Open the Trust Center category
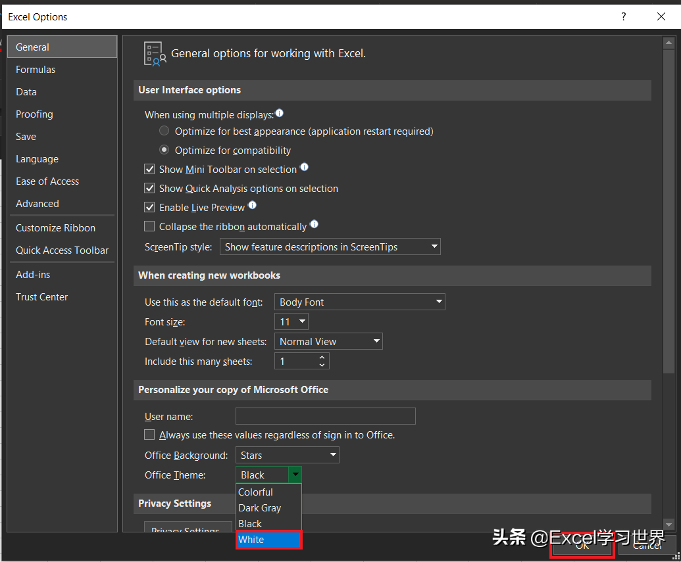This screenshot has width=681, height=562. (62, 297)
